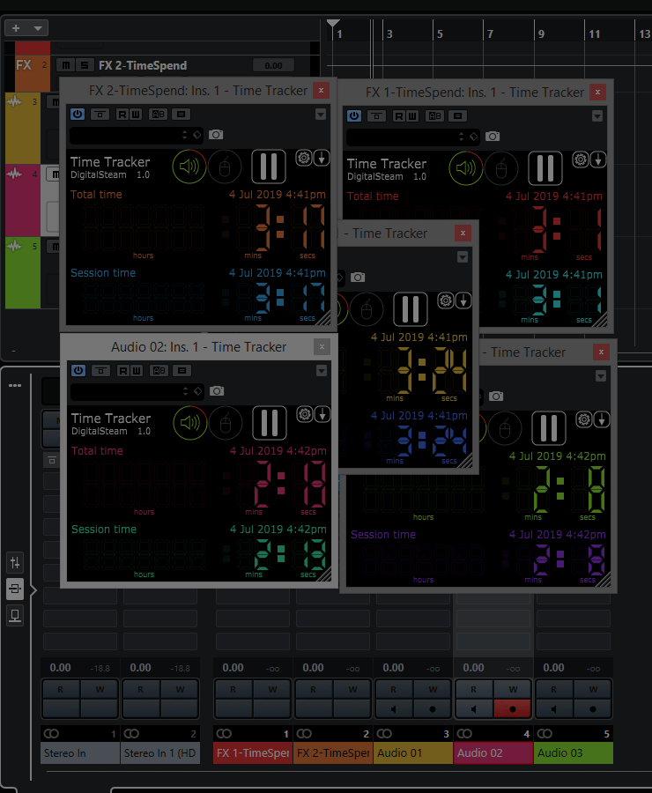The height and width of the screenshot is (793, 652).
Task: Enable record on Audio 03 mixer channel
Action: tap(593, 709)
